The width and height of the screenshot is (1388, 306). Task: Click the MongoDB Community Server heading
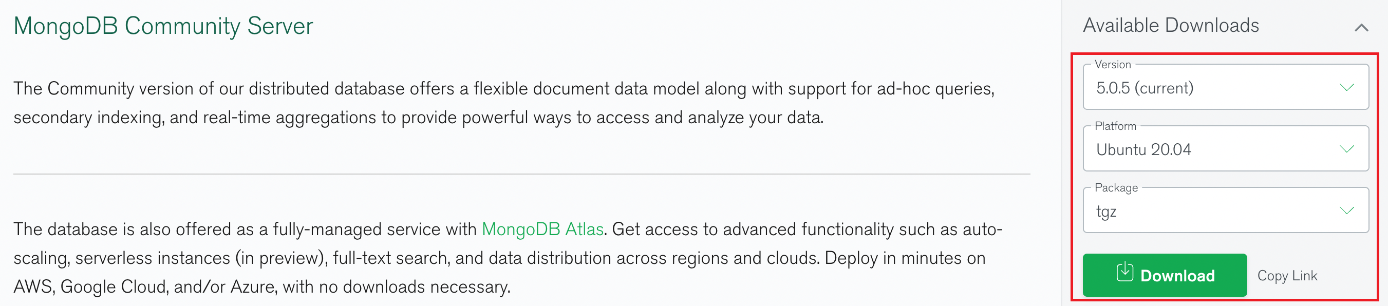coord(163,26)
